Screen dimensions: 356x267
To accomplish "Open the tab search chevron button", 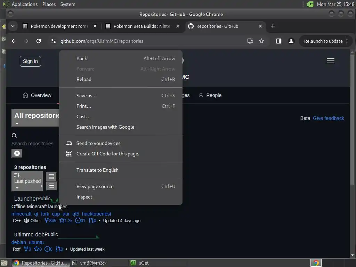I will coord(13,26).
